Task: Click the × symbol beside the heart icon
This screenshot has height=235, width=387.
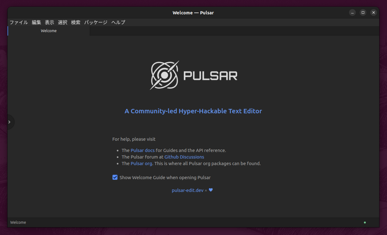Action: [206, 190]
